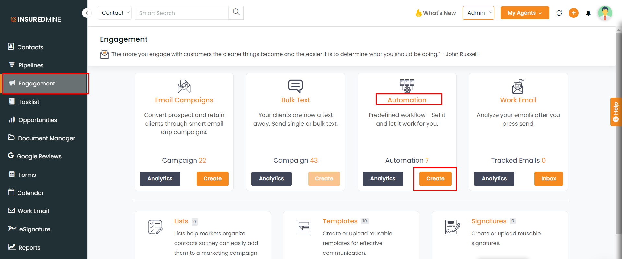Click the search magnifier icon

coord(236,12)
